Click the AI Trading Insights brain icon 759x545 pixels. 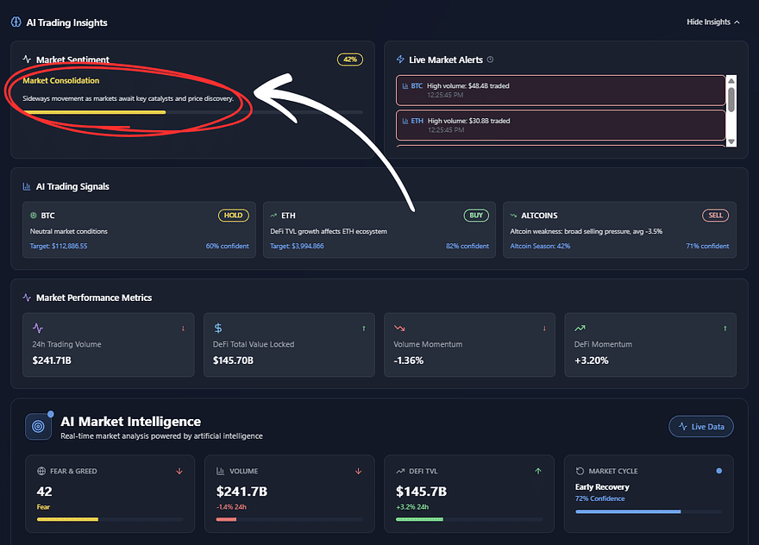(16, 22)
